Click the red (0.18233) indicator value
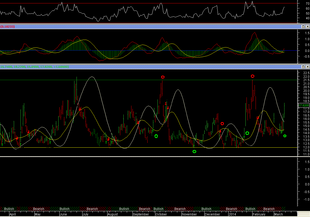The height and width of the screenshot is (217, 310). pos(8,27)
